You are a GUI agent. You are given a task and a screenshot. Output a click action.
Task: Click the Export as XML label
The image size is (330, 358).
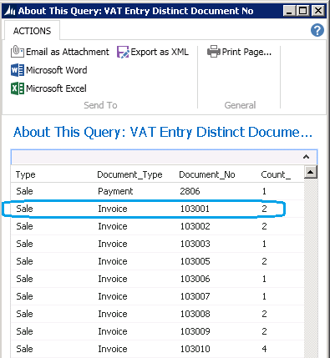click(x=160, y=52)
